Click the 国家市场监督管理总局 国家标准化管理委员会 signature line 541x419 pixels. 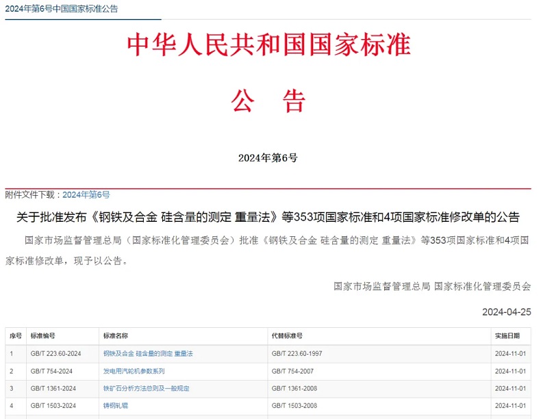431,286
